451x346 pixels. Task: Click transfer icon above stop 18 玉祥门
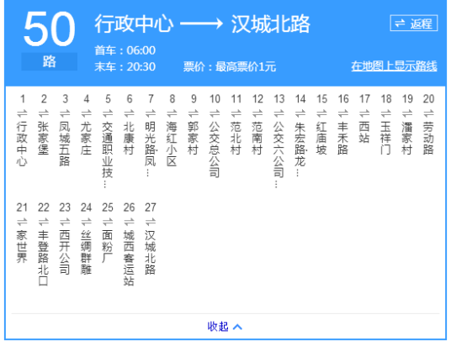[385, 113]
